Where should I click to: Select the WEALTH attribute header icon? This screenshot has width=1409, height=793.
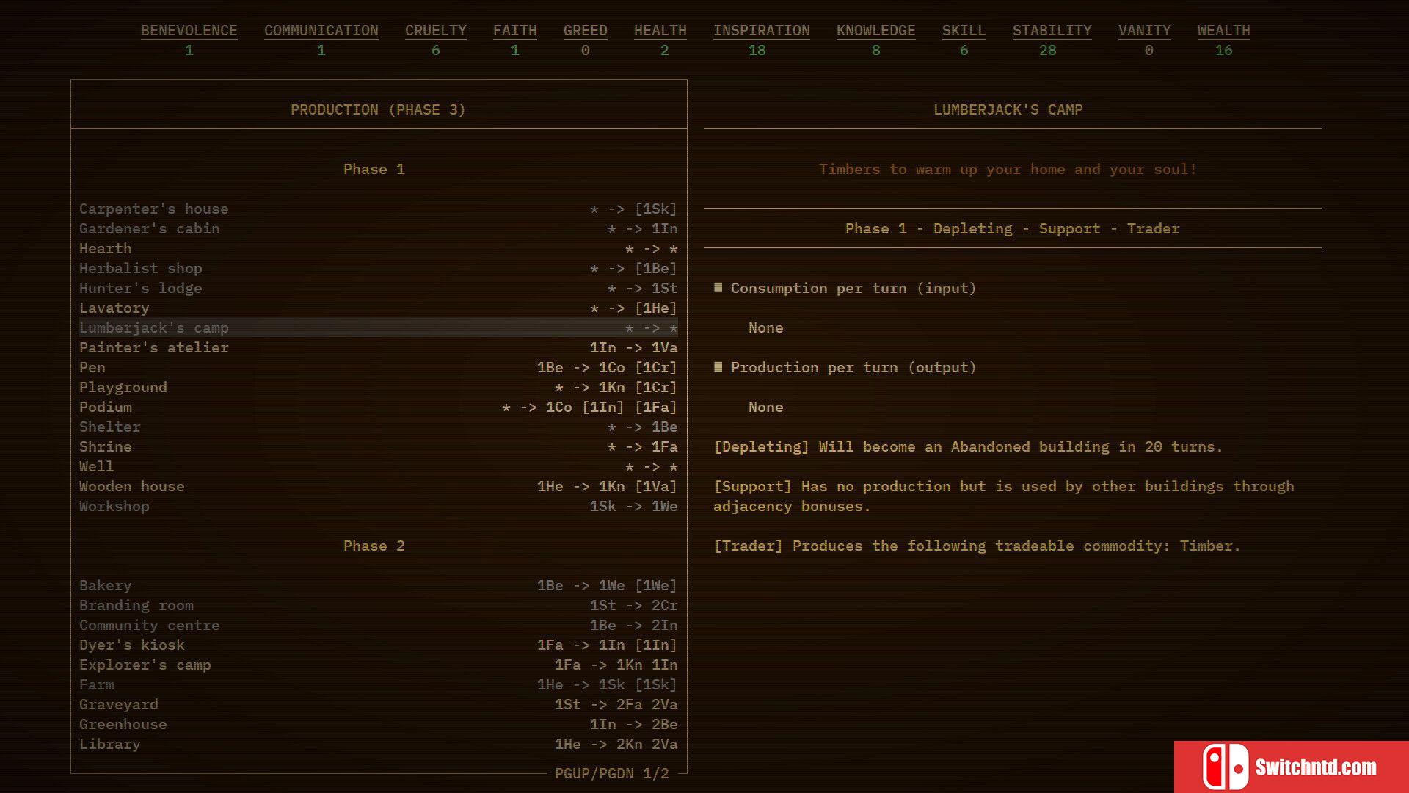pyautogui.click(x=1223, y=30)
